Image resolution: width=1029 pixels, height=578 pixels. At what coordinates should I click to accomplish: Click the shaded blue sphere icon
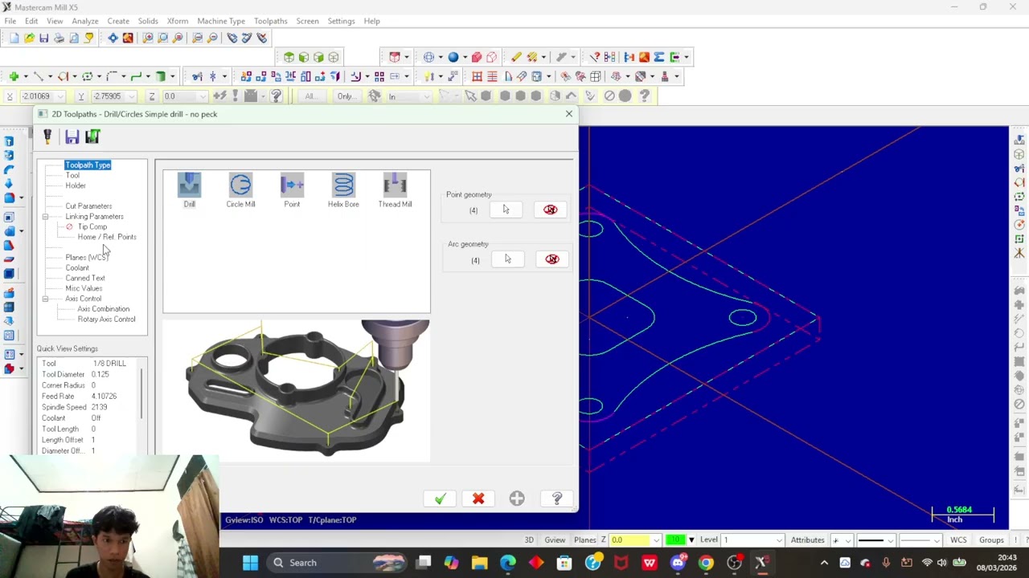tap(453, 57)
